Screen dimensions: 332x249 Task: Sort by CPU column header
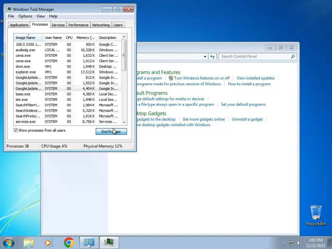[x=69, y=38]
